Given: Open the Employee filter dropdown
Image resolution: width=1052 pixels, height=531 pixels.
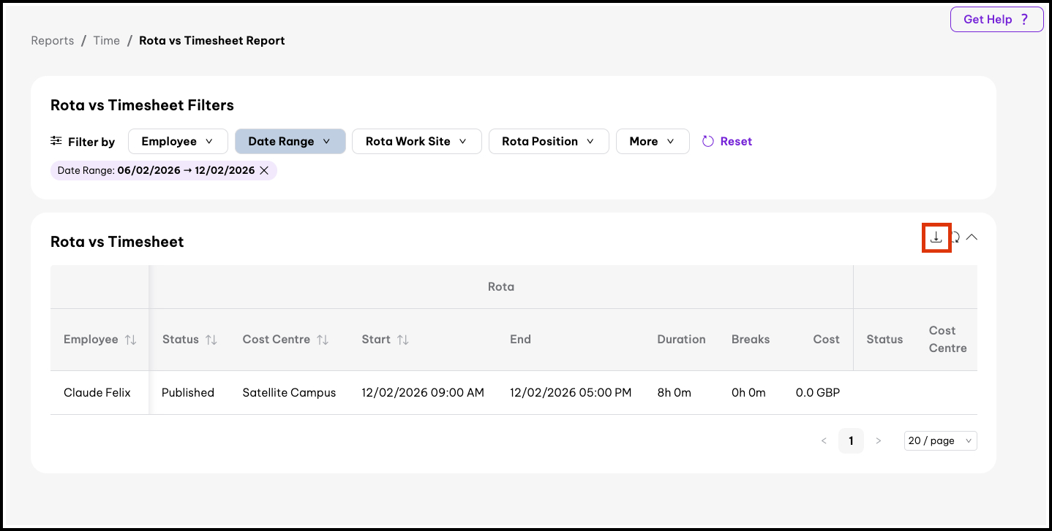Looking at the screenshot, I should [177, 142].
